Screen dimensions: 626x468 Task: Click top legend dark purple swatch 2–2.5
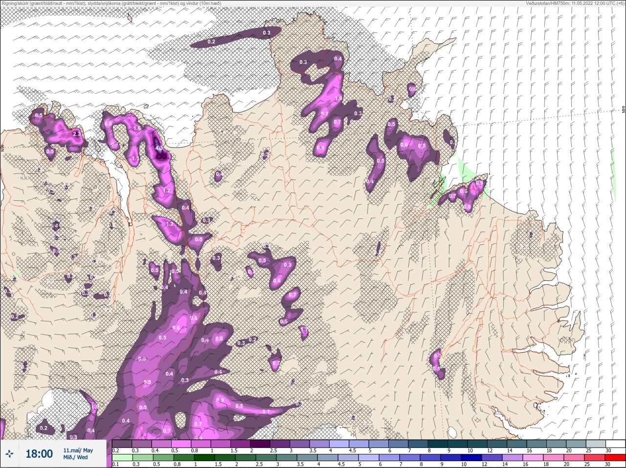261,444
